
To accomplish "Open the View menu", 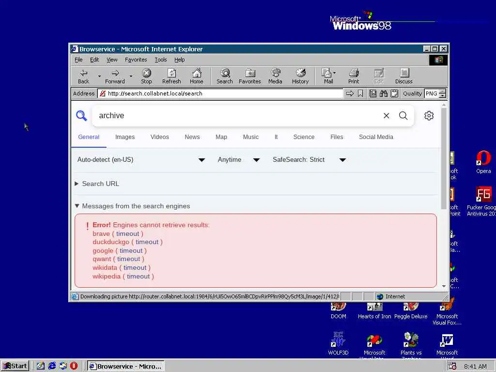I will click(112, 60).
